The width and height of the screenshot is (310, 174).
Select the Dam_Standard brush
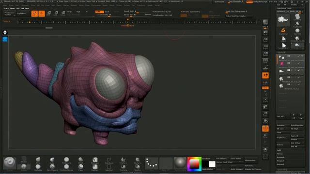pyautogui.click(x=52, y=167)
